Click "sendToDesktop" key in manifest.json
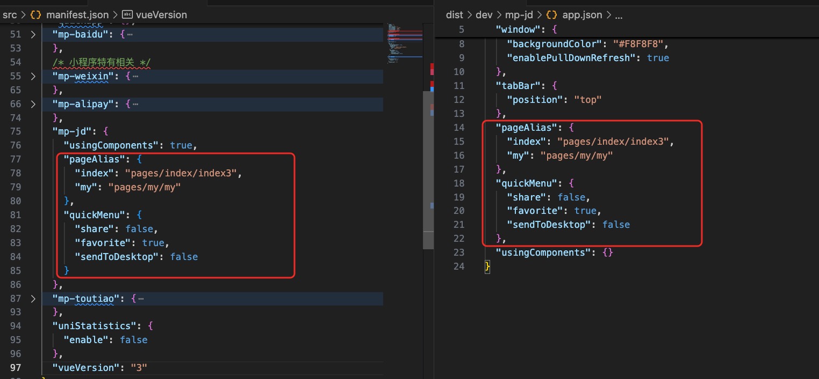Image resolution: width=819 pixels, height=379 pixels. (117, 257)
